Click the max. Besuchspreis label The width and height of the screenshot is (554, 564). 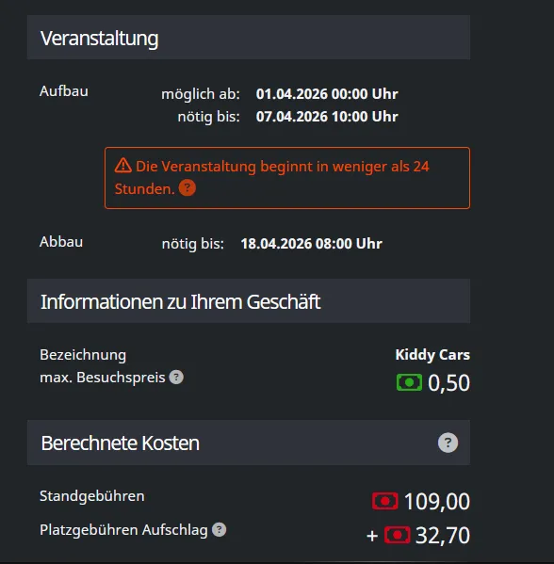tap(103, 378)
